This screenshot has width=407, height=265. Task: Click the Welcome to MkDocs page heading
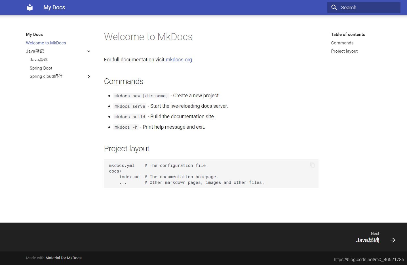148,37
